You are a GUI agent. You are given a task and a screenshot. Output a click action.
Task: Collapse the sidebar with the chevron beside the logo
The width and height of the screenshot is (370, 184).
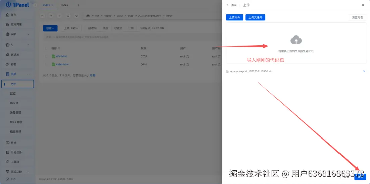[x=35, y=5]
